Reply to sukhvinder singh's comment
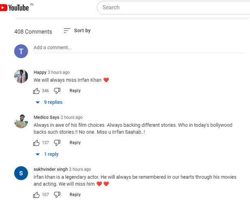 pyautogui.click(x=75, y=195)
